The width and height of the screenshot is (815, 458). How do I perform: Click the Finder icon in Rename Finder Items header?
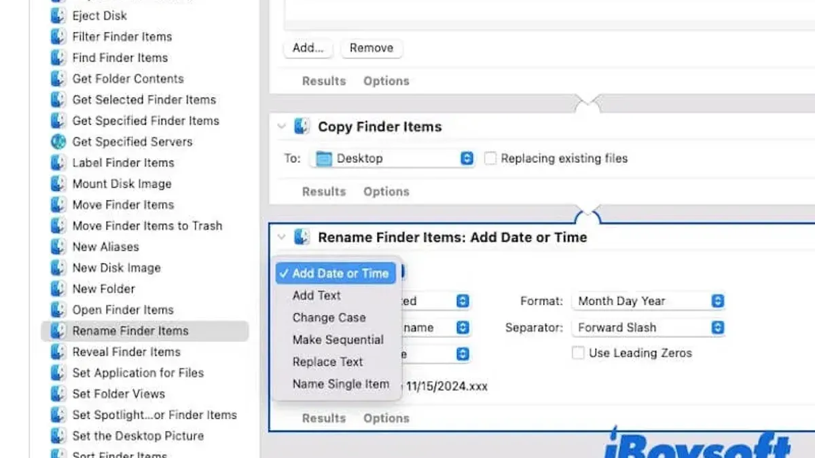tap(302, 237)
